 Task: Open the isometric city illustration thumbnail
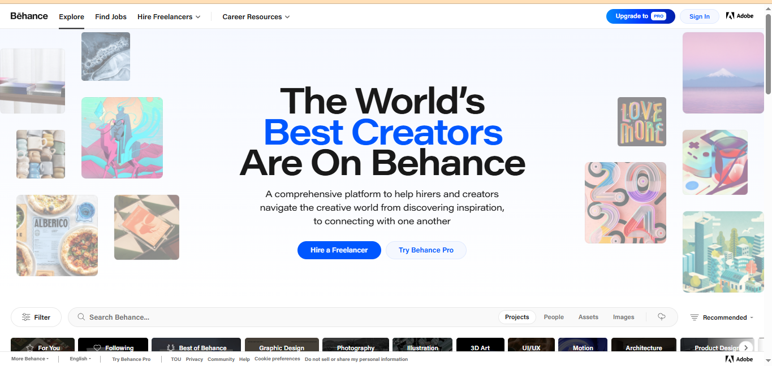coord(723,252)
